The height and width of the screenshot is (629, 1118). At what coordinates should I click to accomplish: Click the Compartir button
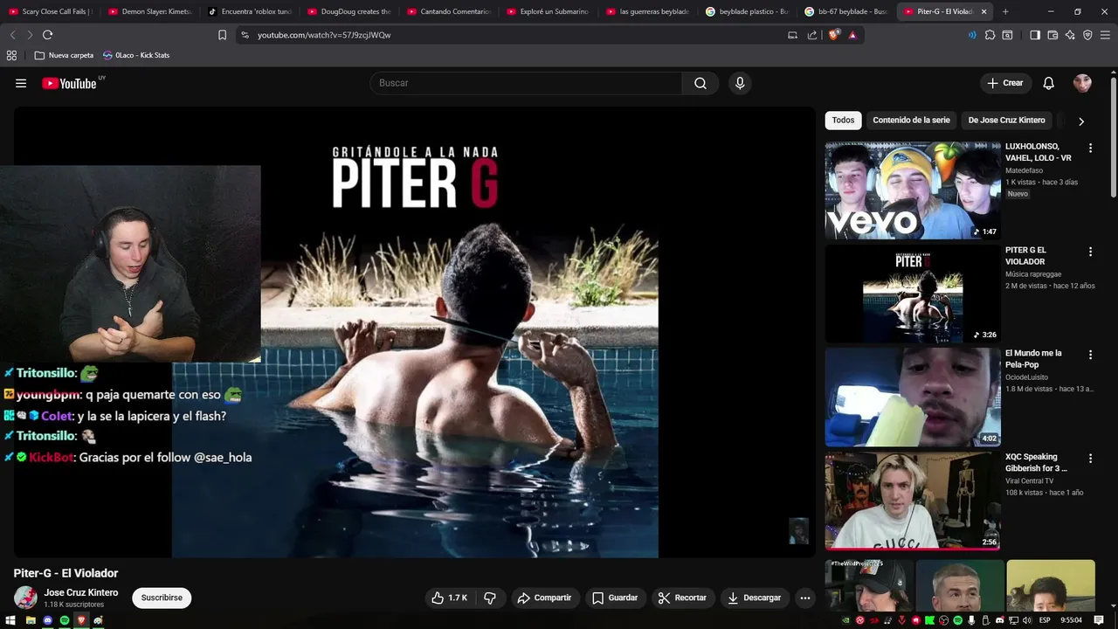(x=544, y=598)
